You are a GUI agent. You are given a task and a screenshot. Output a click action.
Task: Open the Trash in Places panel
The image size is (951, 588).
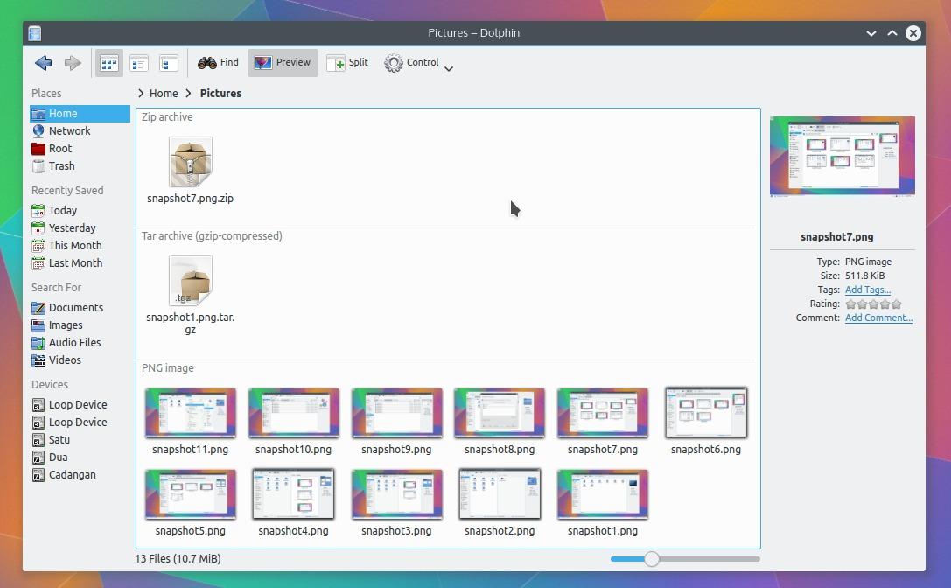(x=61, y=165)
